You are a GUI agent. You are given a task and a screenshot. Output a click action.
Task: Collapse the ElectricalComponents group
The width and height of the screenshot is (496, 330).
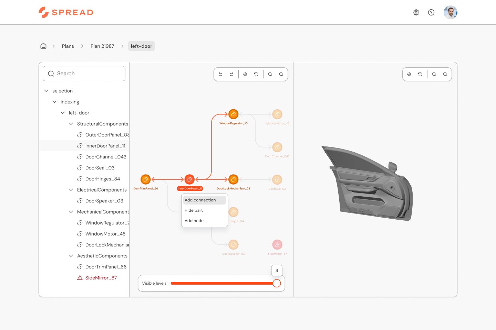[71, 190]
